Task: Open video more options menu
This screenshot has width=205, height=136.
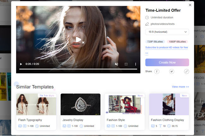Action: (136, 64)
